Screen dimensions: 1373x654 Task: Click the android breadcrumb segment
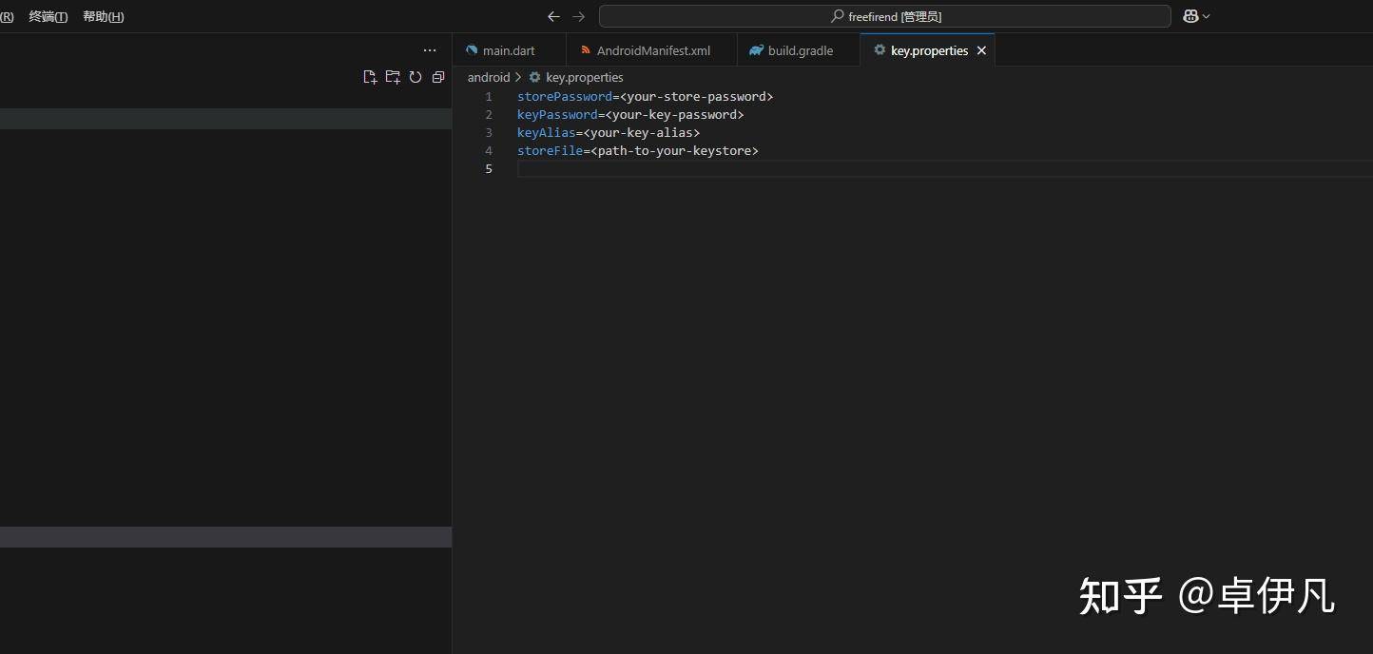489,77
